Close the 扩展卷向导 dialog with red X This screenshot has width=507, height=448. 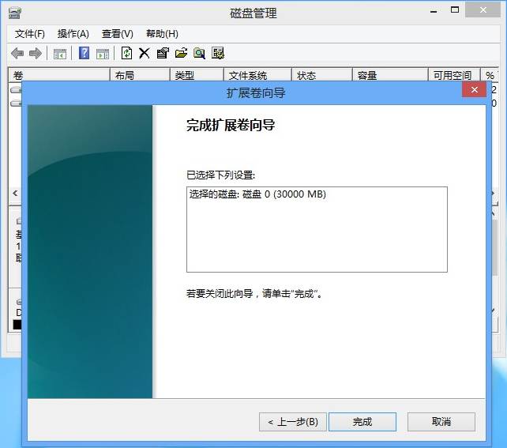tap(474, 89)
